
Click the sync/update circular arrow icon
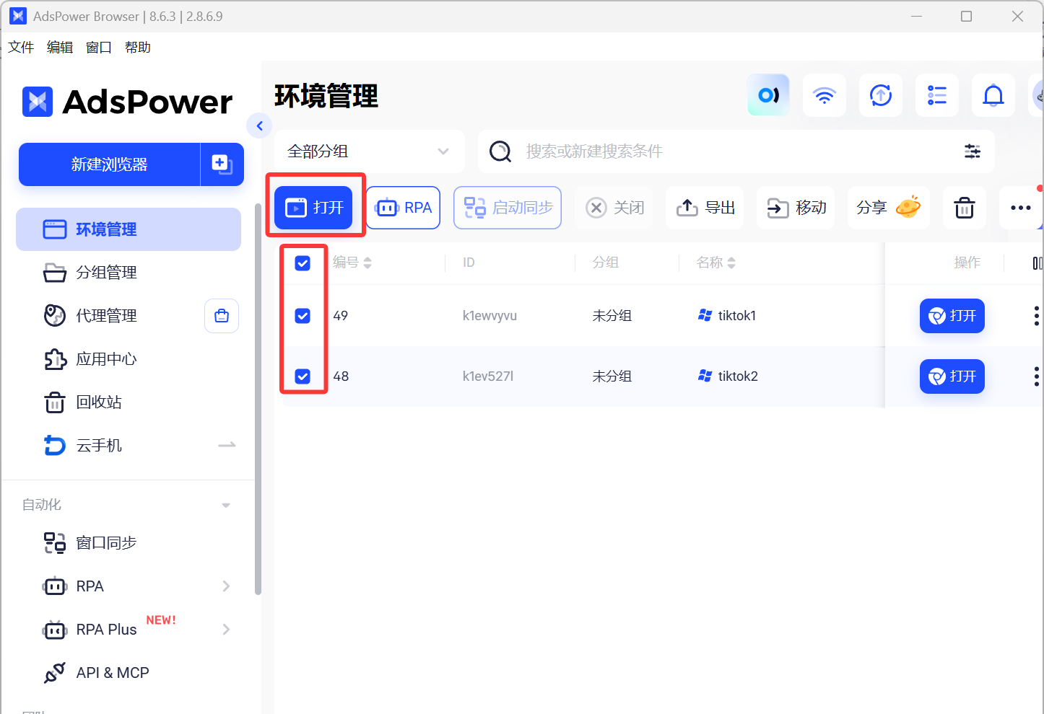881,95
